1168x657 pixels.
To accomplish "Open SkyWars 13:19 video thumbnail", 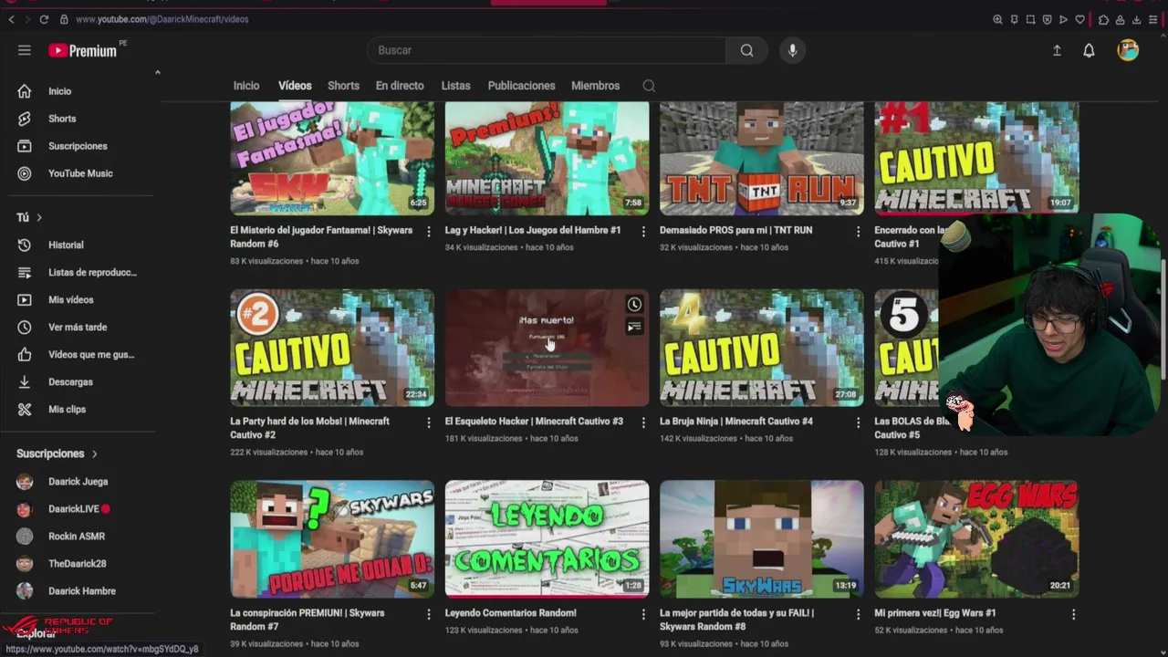I will 762,539.
